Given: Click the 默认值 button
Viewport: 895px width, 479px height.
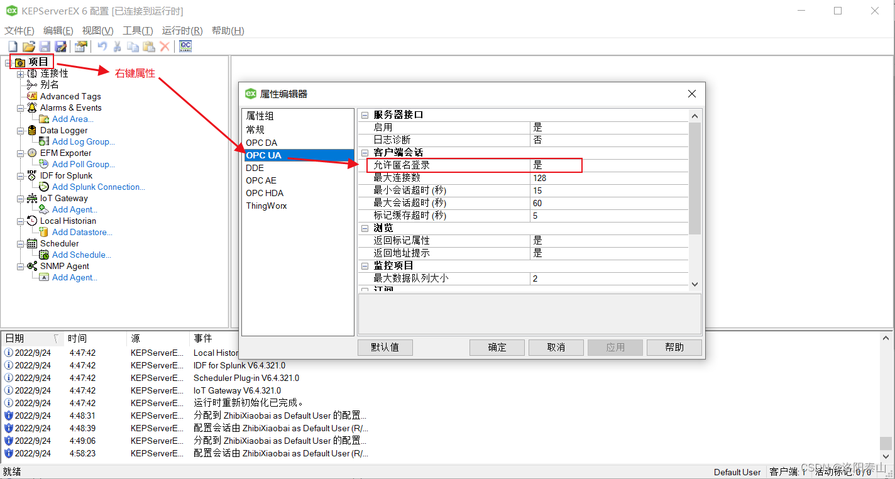Looking at the screenshot, I should pos(385,348).
